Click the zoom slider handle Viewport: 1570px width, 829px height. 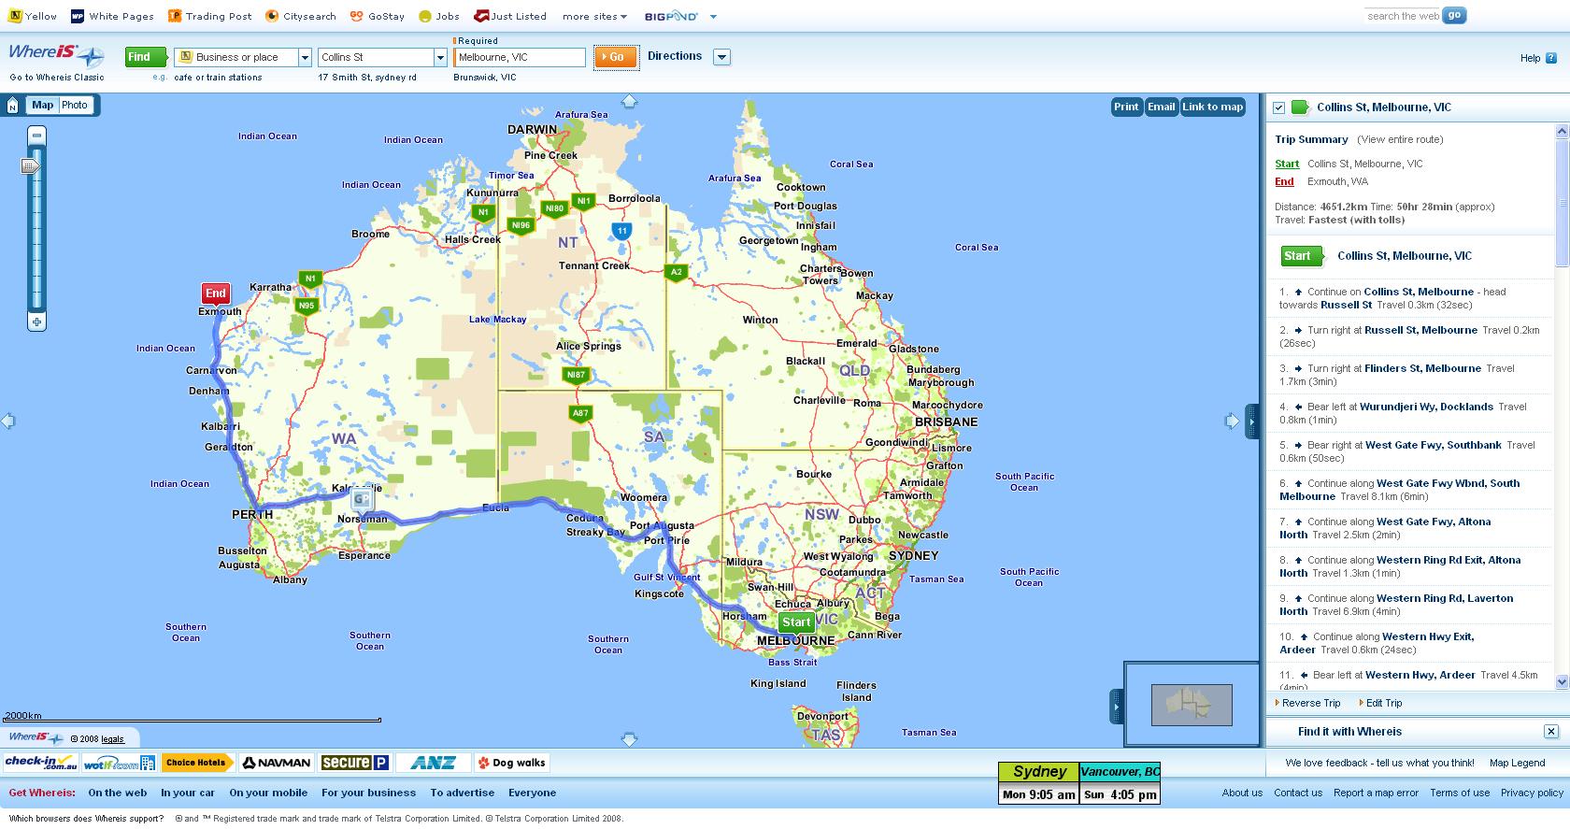tap(31, 166)
